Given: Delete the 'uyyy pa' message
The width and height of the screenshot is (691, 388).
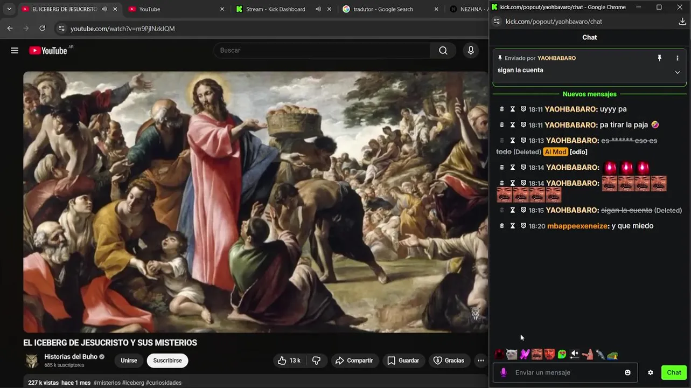Looking at the screenshot, I should point(502,109).
